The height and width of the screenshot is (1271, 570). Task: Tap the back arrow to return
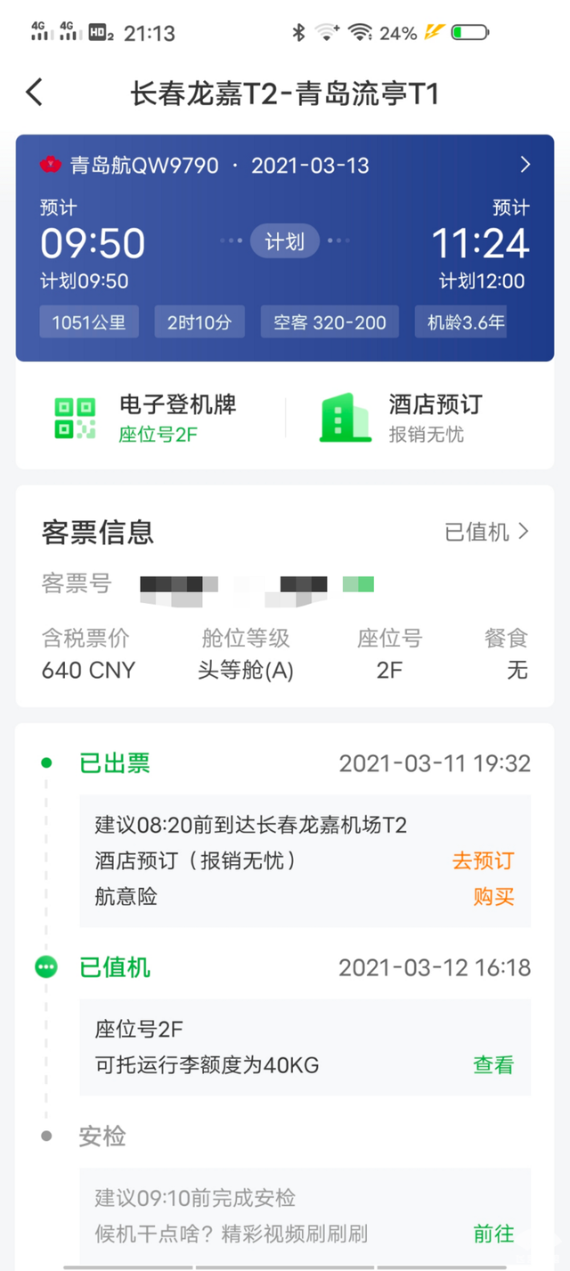pos(34,92)
